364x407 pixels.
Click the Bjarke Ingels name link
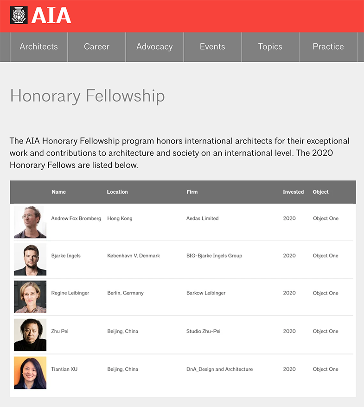(66, 256)
